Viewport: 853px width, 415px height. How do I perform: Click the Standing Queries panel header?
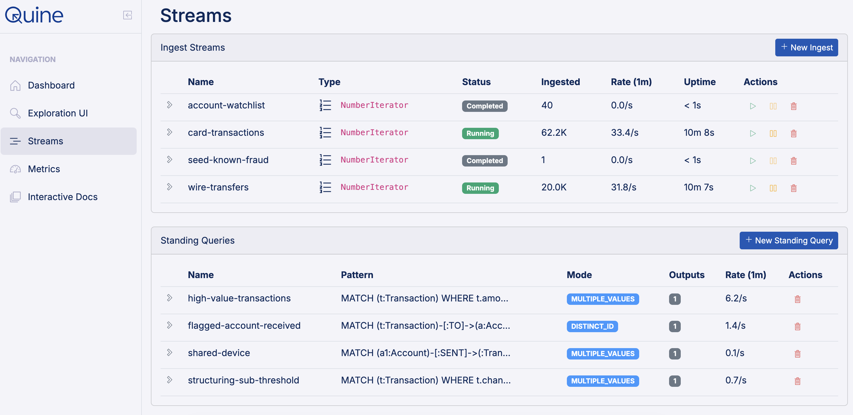pyautogui.click(x=499, y=241)
